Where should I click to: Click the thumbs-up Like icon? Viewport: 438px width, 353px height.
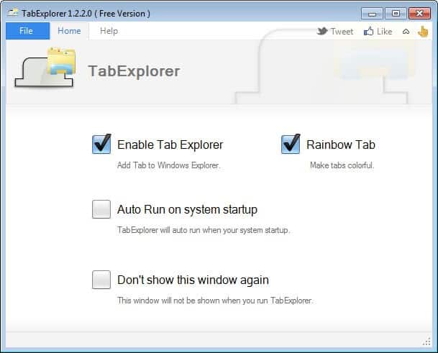[x=368, y=31]
